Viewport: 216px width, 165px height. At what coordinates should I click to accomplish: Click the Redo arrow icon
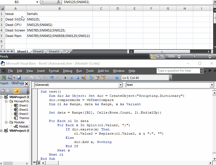(x=58, y=78)
